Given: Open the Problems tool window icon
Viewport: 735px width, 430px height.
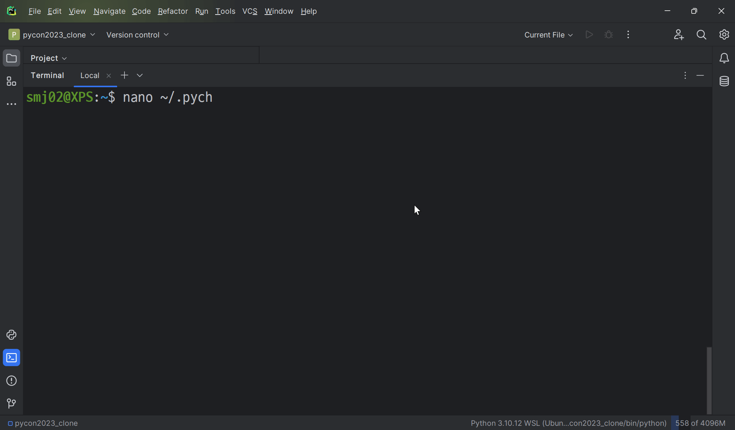Looking at the screenshot, I should click(x=11, y=381).
